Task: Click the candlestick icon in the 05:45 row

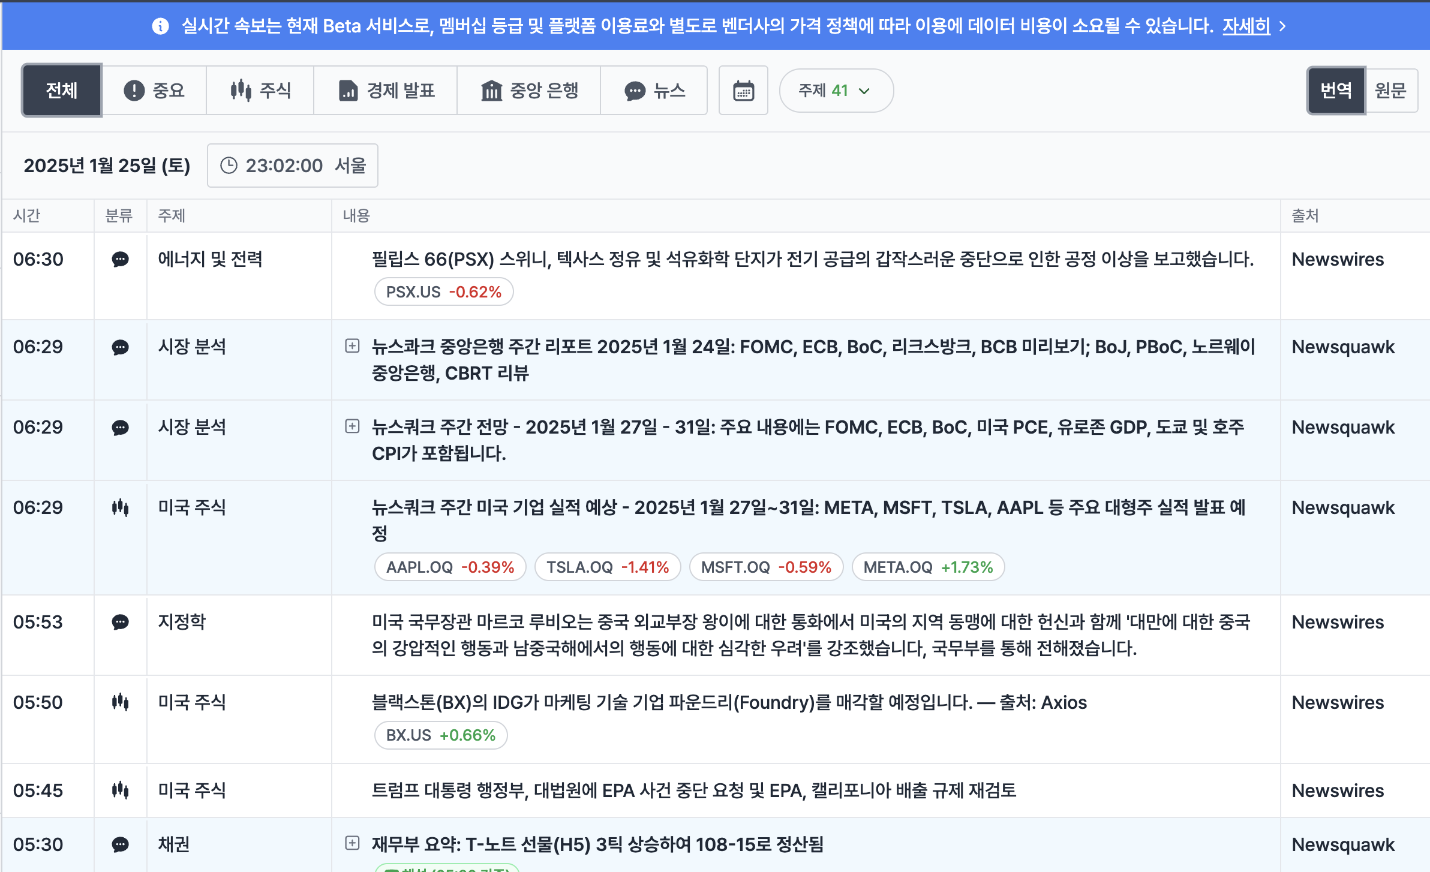Action: [120, 790]
